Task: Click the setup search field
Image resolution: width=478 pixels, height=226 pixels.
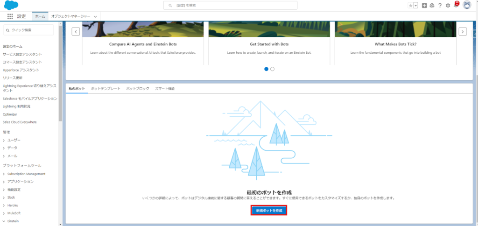Action: 230,5
